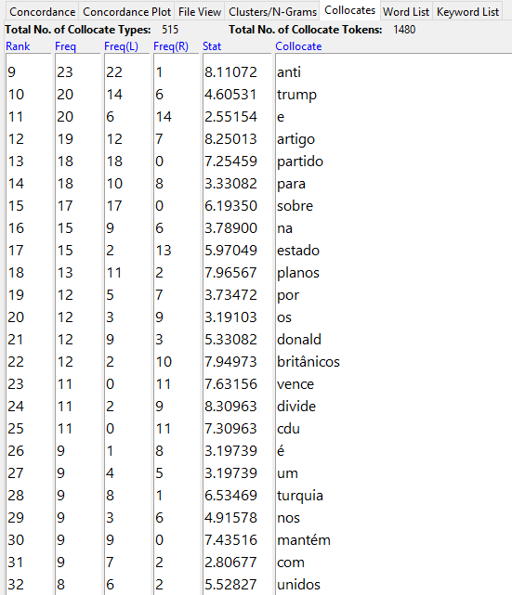The image size is (512, 595).
Task: Click the collocate 'partido' entry
Action: (x=300, y=162)
